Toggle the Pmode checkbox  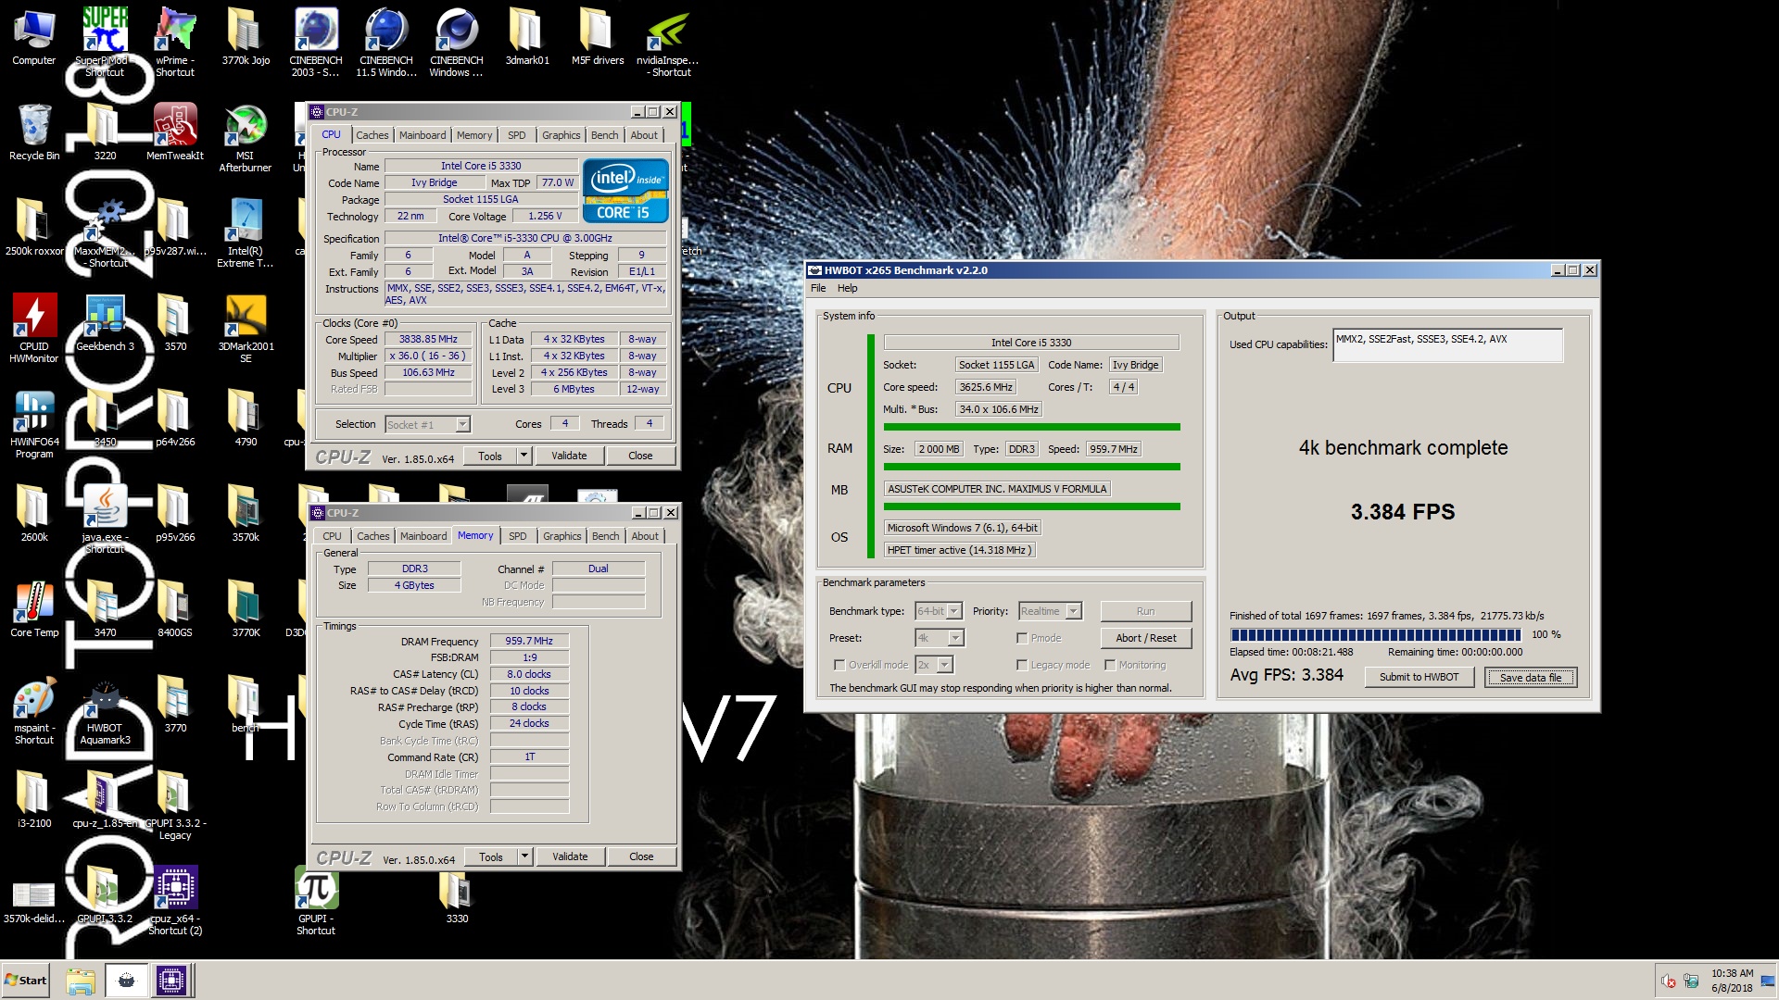1022,638
